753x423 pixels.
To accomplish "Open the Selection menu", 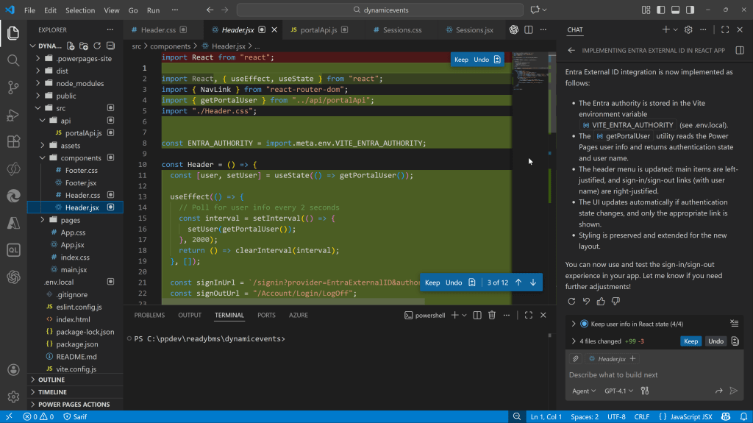I will [x=80, y=10].
